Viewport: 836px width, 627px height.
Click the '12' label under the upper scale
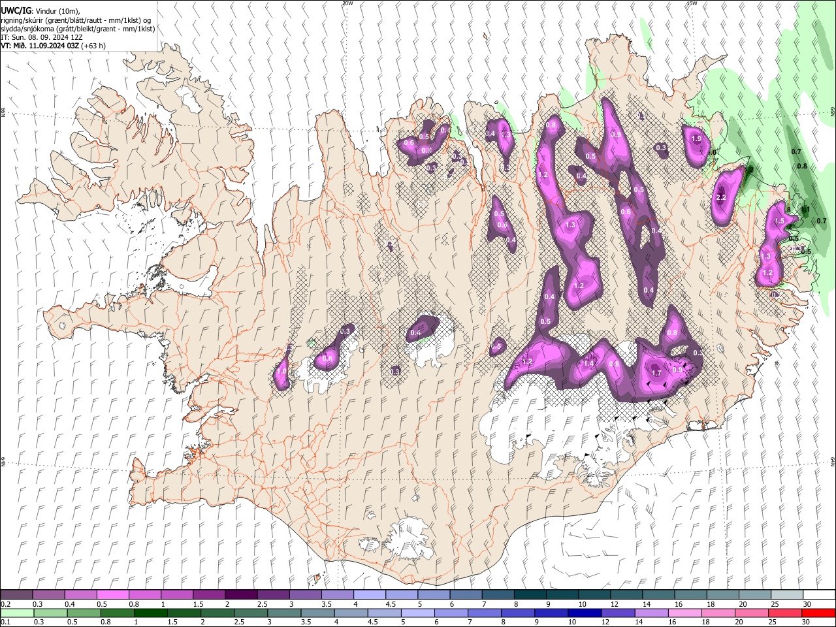(x=615, y=604)
